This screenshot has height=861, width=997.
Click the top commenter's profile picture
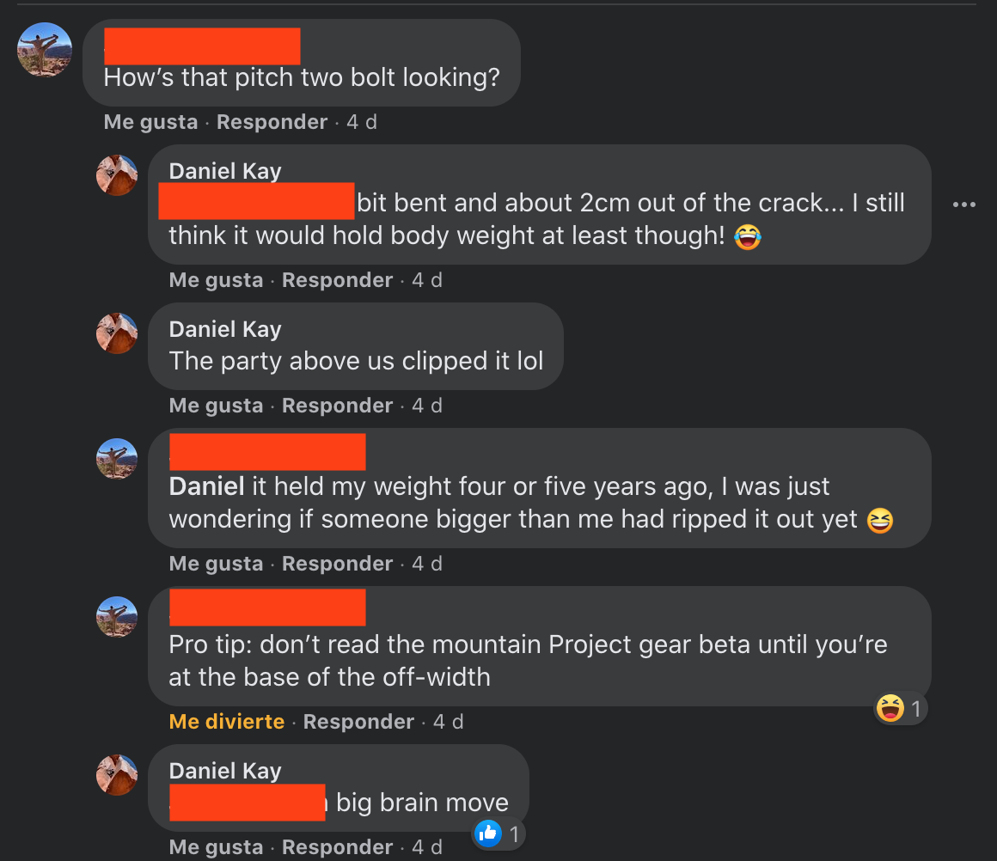(45, 50)
